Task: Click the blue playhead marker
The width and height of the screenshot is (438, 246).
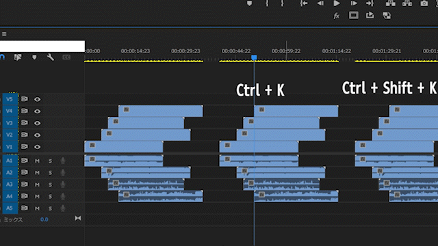Action: coord(254,57)
